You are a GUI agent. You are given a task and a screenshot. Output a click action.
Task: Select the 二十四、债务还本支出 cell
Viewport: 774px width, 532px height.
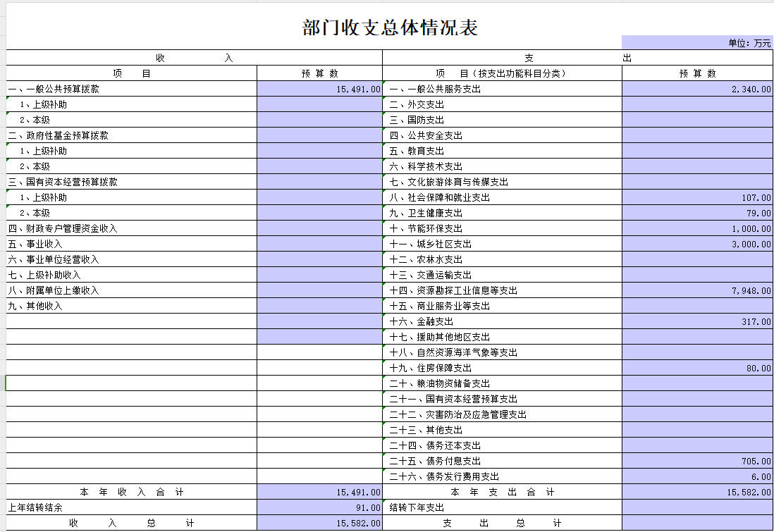pyautogui.click(x=502, y=445)
